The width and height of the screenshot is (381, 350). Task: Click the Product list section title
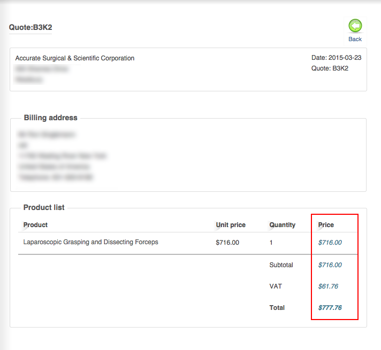click(44, 207)
